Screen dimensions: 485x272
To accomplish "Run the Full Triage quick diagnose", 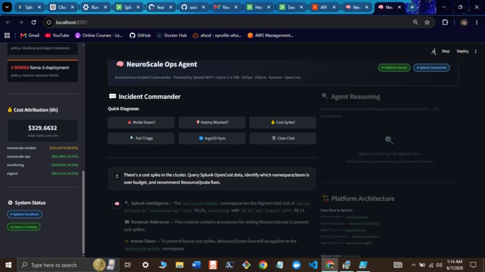I will click(141, 138).
